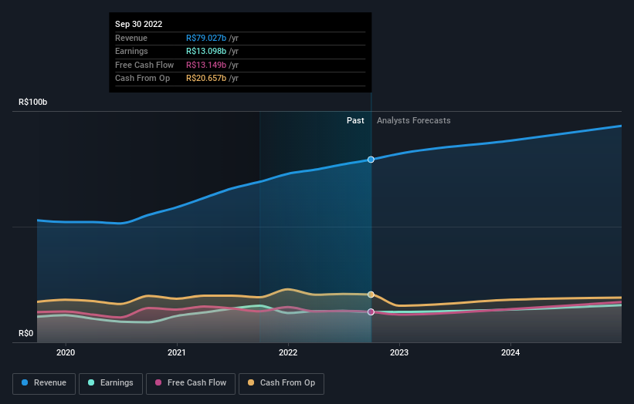
Task: Toggle the Free Cash Flow legend button
Action: 191,383
